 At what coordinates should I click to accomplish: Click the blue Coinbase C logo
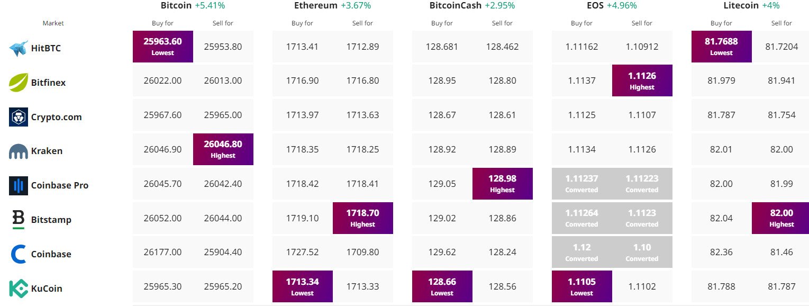click(19, 254)
